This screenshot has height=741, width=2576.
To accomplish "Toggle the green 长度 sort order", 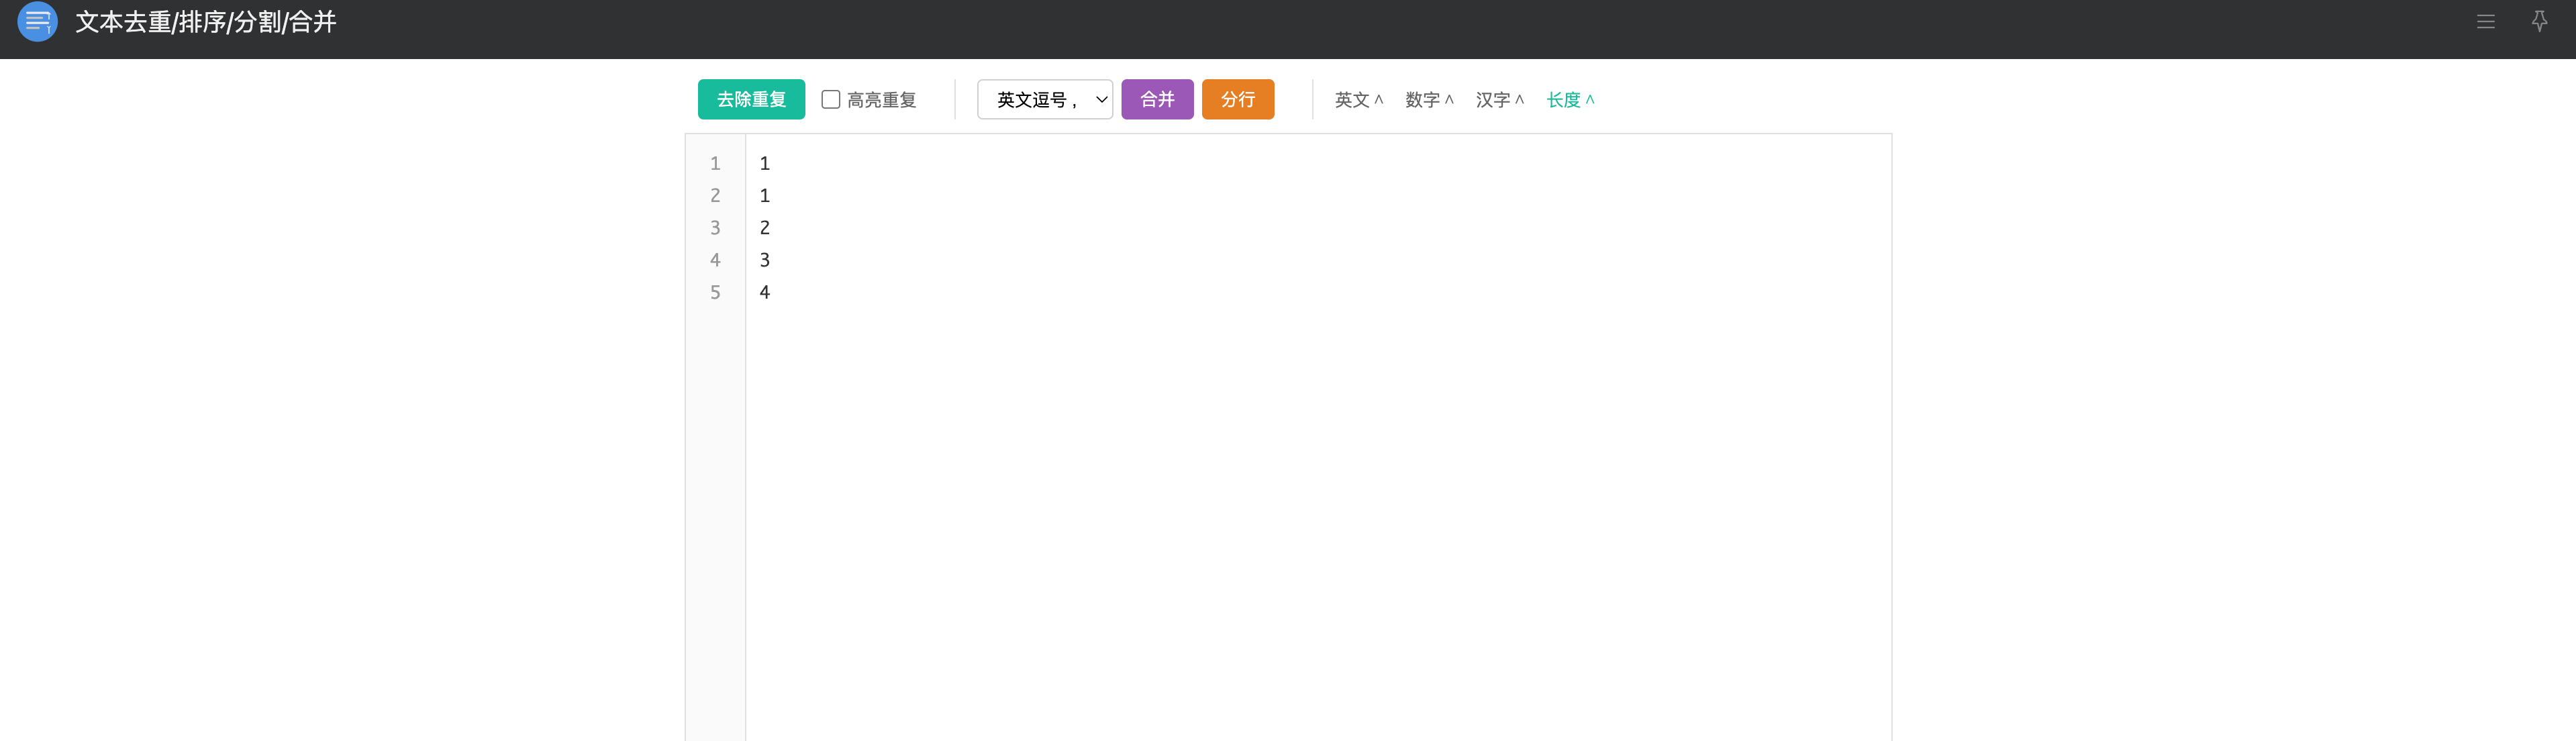I will click(1570, 99).
